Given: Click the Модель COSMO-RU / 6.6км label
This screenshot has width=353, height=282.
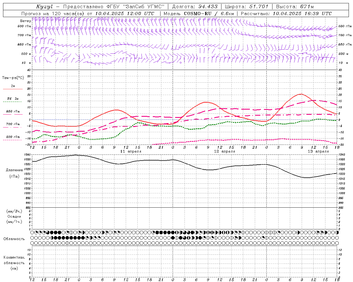Looking at the screenshot, I should tap(199, 13).
